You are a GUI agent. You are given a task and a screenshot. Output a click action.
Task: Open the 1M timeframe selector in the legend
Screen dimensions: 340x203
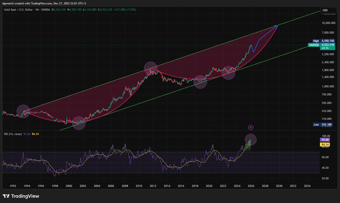coord(37,9)
